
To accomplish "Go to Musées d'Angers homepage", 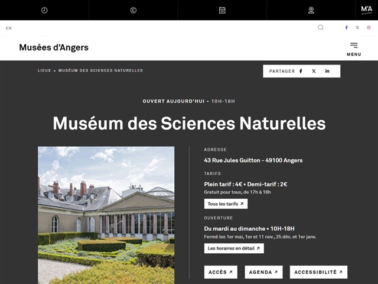I will pos(54,47).
